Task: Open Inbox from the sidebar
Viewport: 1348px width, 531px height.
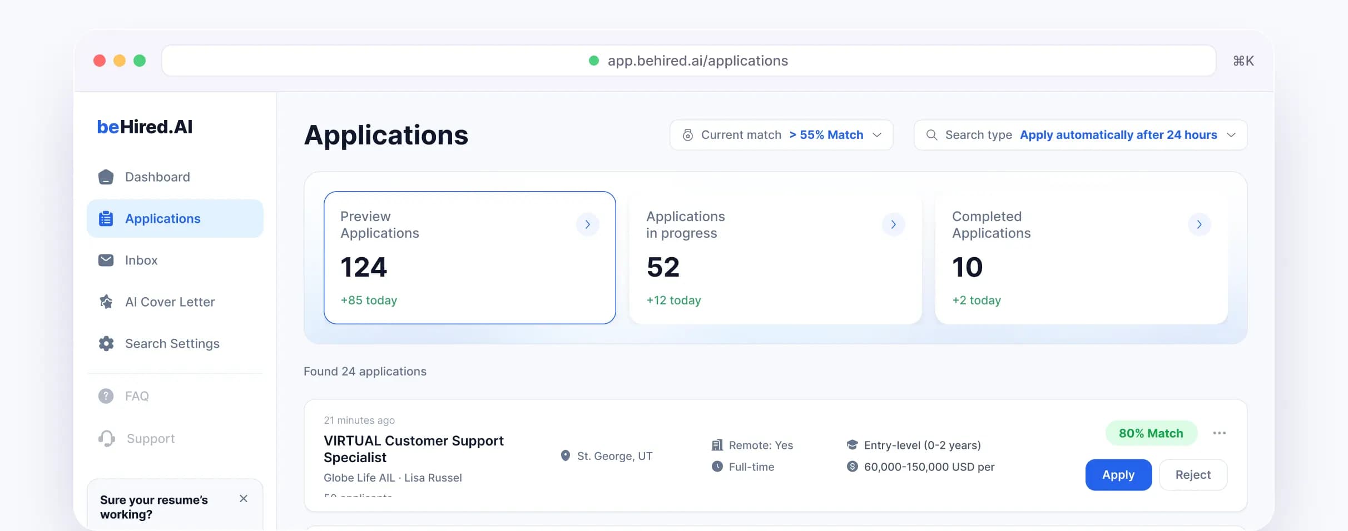Action: click(175, 261)
